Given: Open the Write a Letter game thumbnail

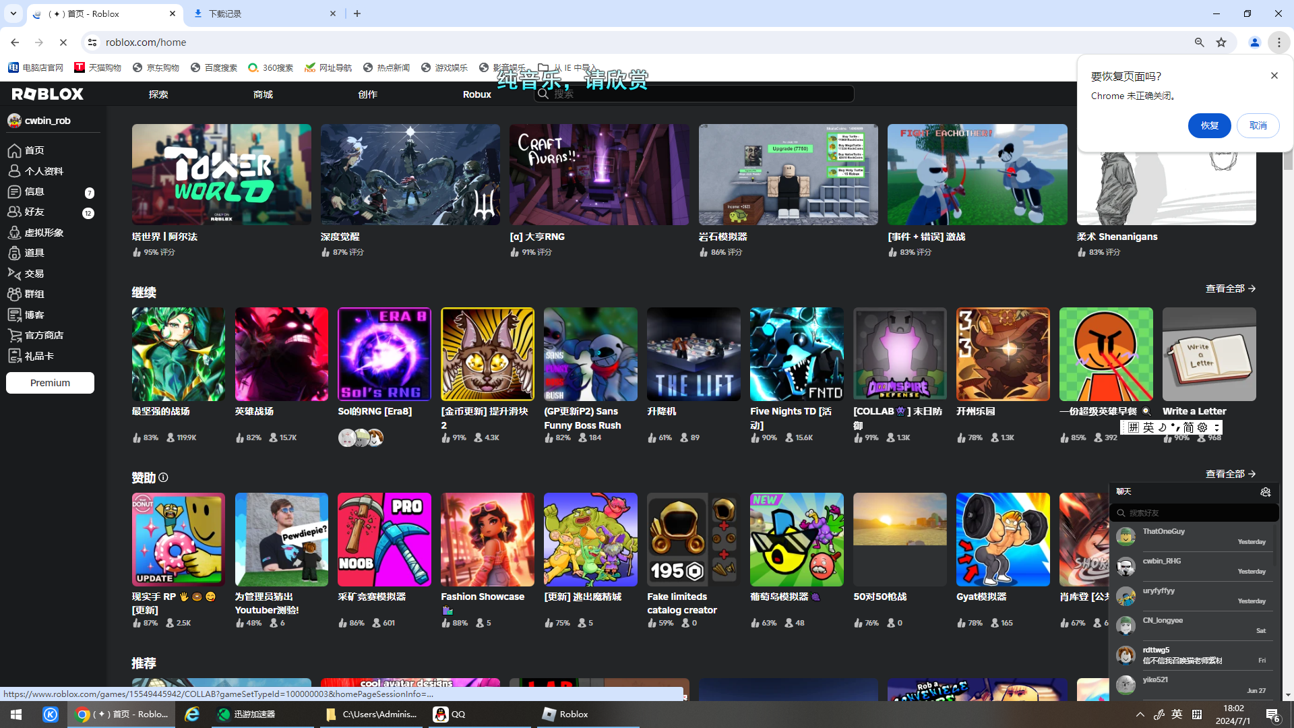Looking at the screenshot, I should 1209,355.
